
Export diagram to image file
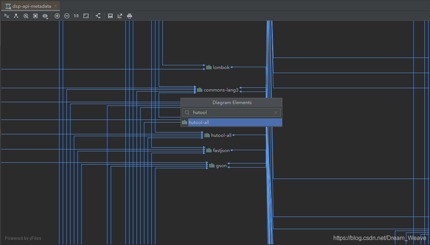coord(120,16)
